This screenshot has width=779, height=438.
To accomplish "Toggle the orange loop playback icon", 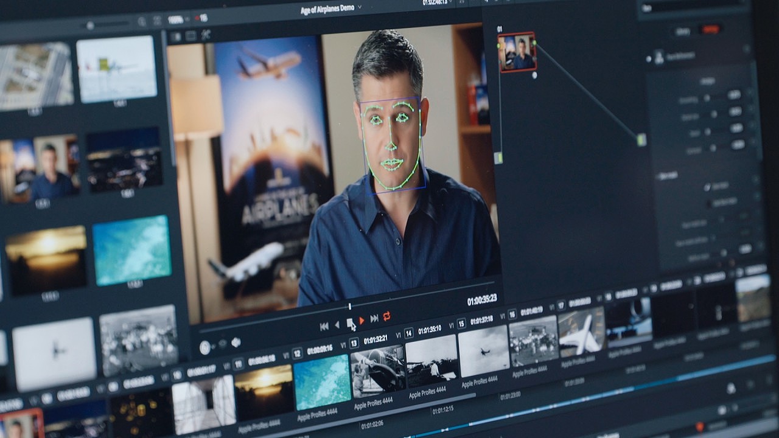I will pos(386,316).
